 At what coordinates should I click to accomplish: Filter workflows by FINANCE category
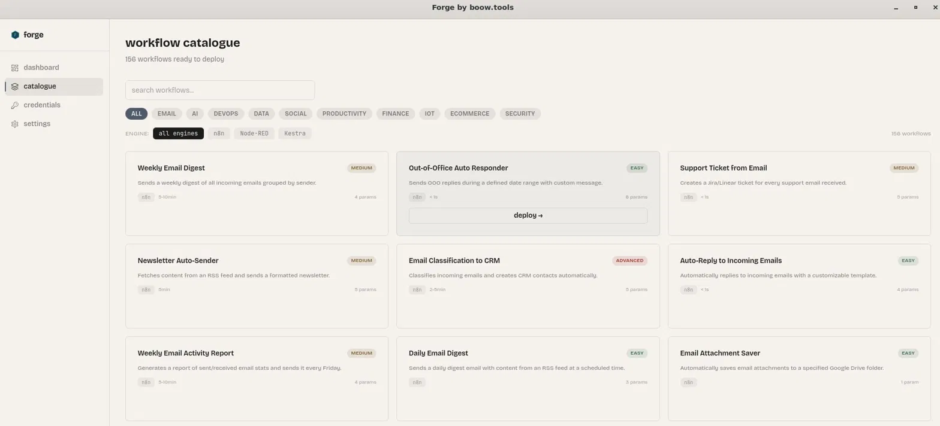pos(396,114)
